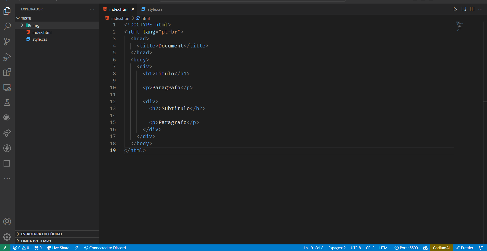Click the code minimap
Image resolution: width=487 pixels, height=251 pixels.
click(x=459, y=26)
